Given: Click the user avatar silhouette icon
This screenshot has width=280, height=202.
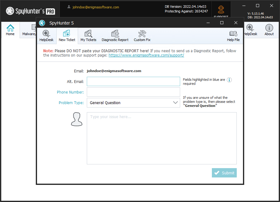Looking at the screenshot, I should pyautogui.click(x=77, y=119).
